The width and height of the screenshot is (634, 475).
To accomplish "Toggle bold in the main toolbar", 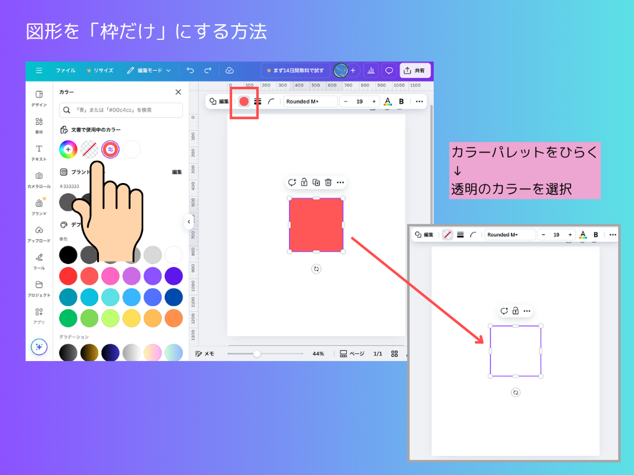I will [x=401, y=101].
